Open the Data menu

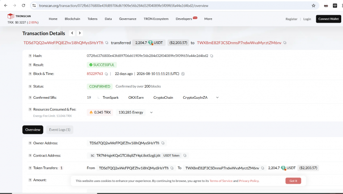click(x=108, y=19)
